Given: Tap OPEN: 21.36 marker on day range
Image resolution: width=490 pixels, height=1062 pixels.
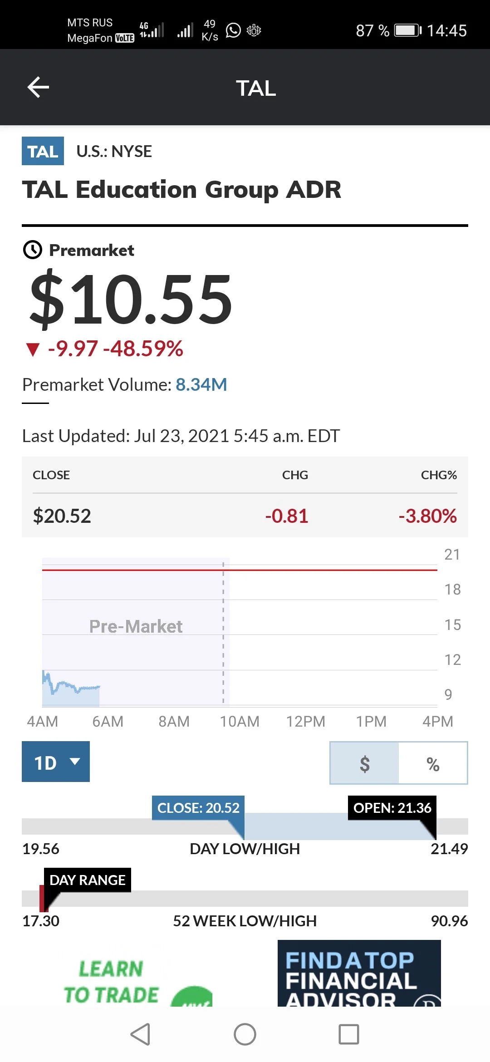Looking at the screenshot, I should point(392,808).
